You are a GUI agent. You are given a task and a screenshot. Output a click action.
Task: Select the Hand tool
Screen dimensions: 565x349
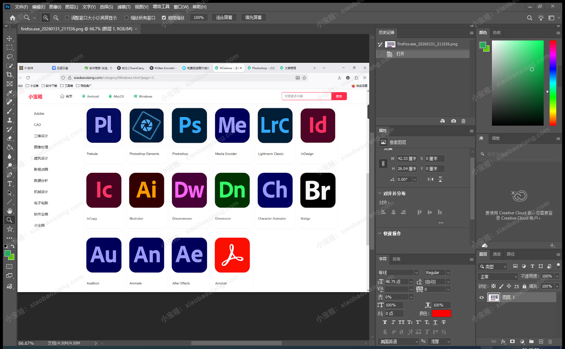click(x=9, y=211)
